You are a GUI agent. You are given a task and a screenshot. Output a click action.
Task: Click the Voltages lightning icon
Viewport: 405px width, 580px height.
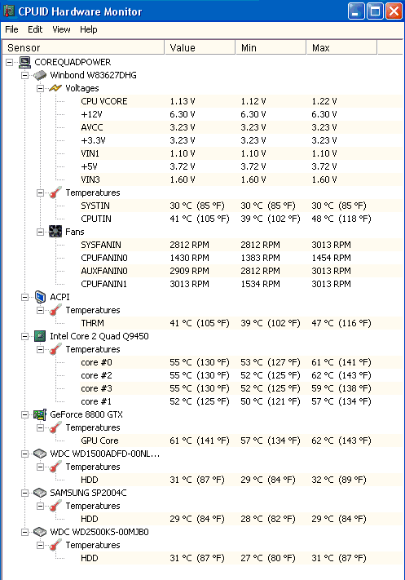(55, 88)
